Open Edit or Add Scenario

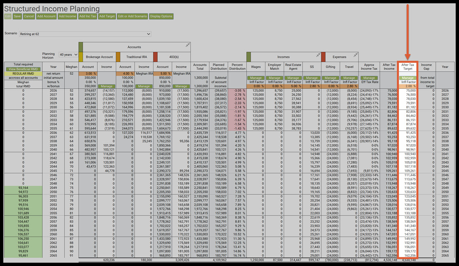pyautogui.click(x=132, y=16)
